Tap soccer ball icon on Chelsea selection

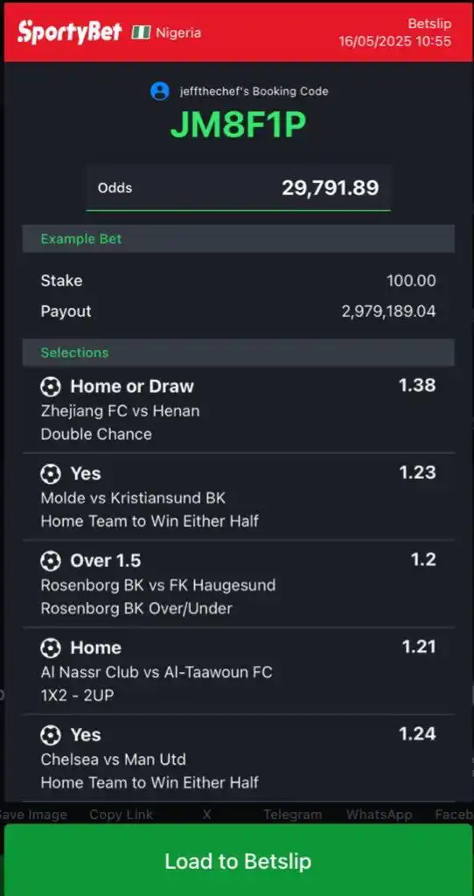point(50,735)
